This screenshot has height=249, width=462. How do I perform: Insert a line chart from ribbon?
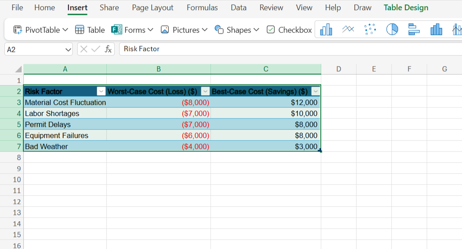coord(348,30)
